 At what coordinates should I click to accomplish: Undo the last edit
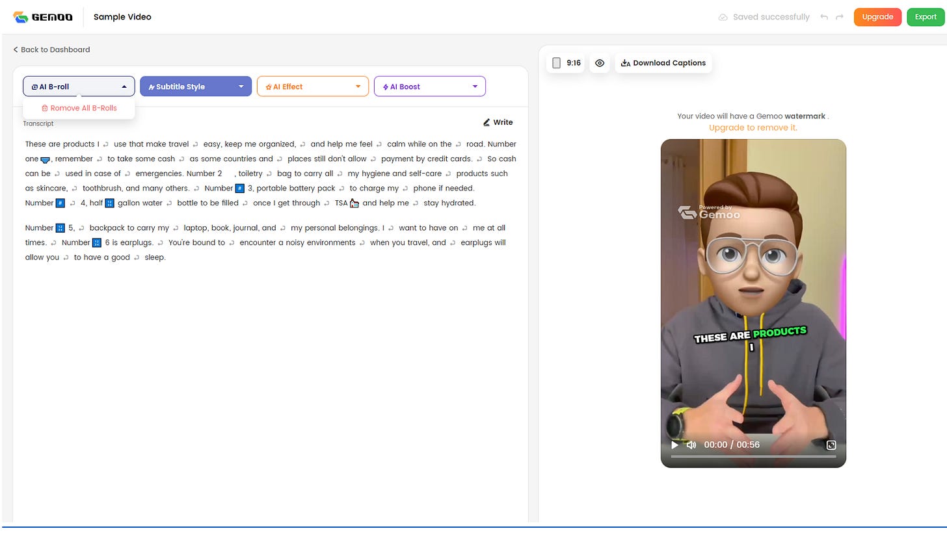tap(824, 17)
